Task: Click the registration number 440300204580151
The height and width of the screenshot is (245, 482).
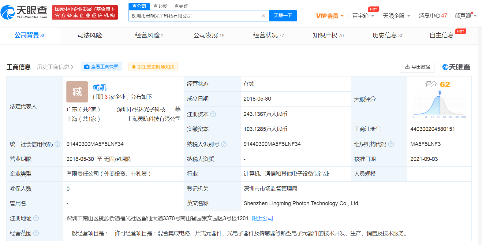Action: [x=433, y=129]
